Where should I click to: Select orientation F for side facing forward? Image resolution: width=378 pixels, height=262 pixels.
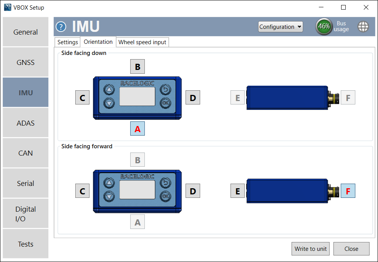pos(348,191)
